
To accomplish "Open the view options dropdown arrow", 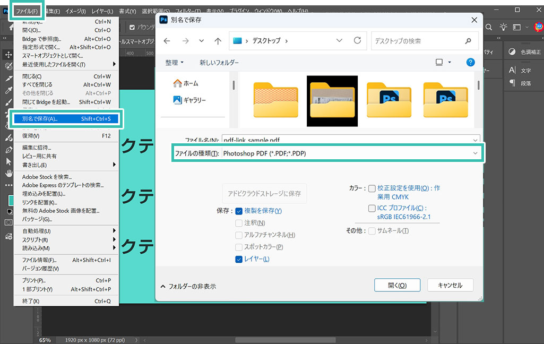I will coord(450,63).
